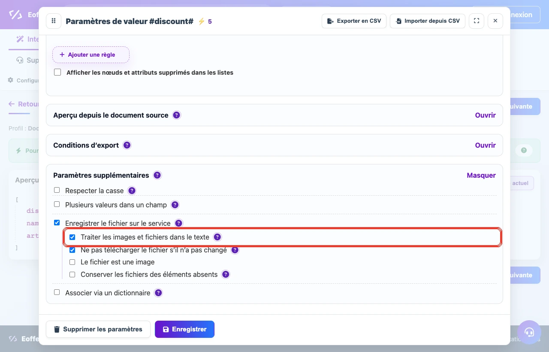Close the value parameters dialog
The height and width of the screenshot is (352, 549).
pos(495,21)
